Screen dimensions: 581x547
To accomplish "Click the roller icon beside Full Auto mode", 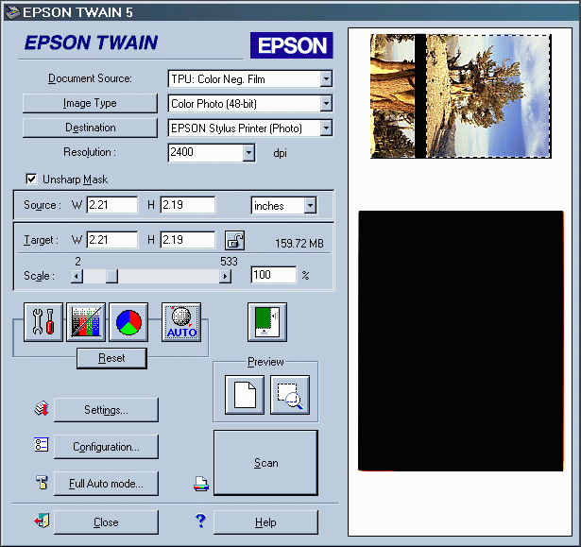I will coord(42,482).
